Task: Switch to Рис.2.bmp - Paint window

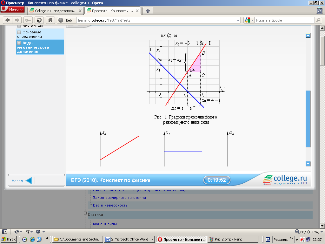Action: (x=233, y=239)
